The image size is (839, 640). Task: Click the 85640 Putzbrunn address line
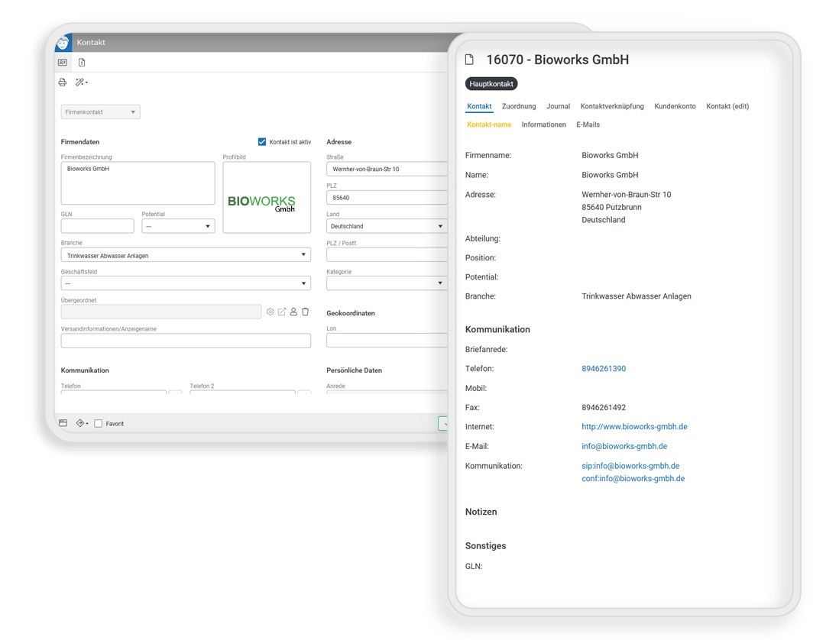click(x=611, y=207)
